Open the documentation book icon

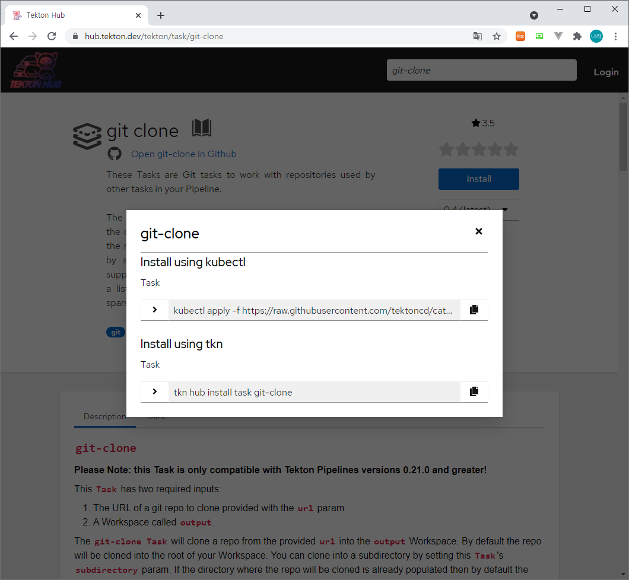coord(202,128)
